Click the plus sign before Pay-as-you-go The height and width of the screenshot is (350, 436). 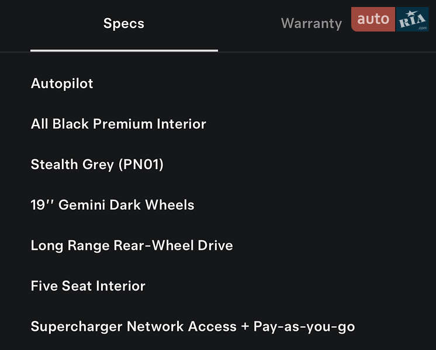[x=245, y=327]
